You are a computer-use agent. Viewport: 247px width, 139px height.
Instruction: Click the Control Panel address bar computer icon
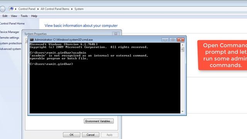click(x=12, y=9)
